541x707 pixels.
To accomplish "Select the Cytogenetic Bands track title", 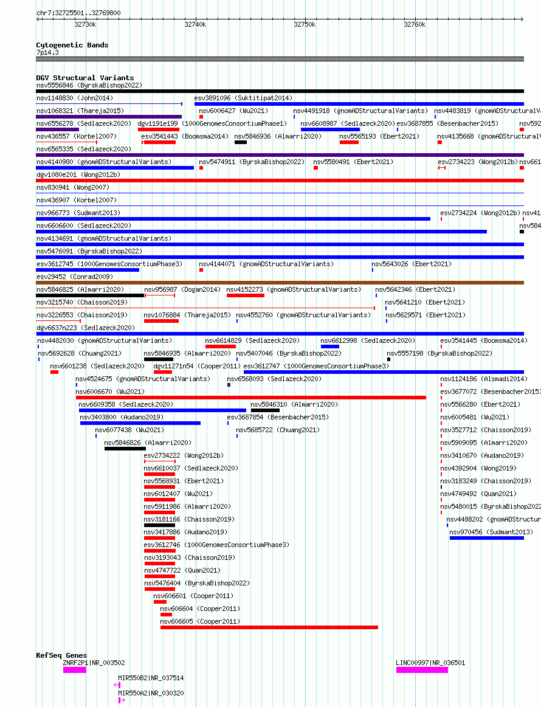I will click(72, 45).
